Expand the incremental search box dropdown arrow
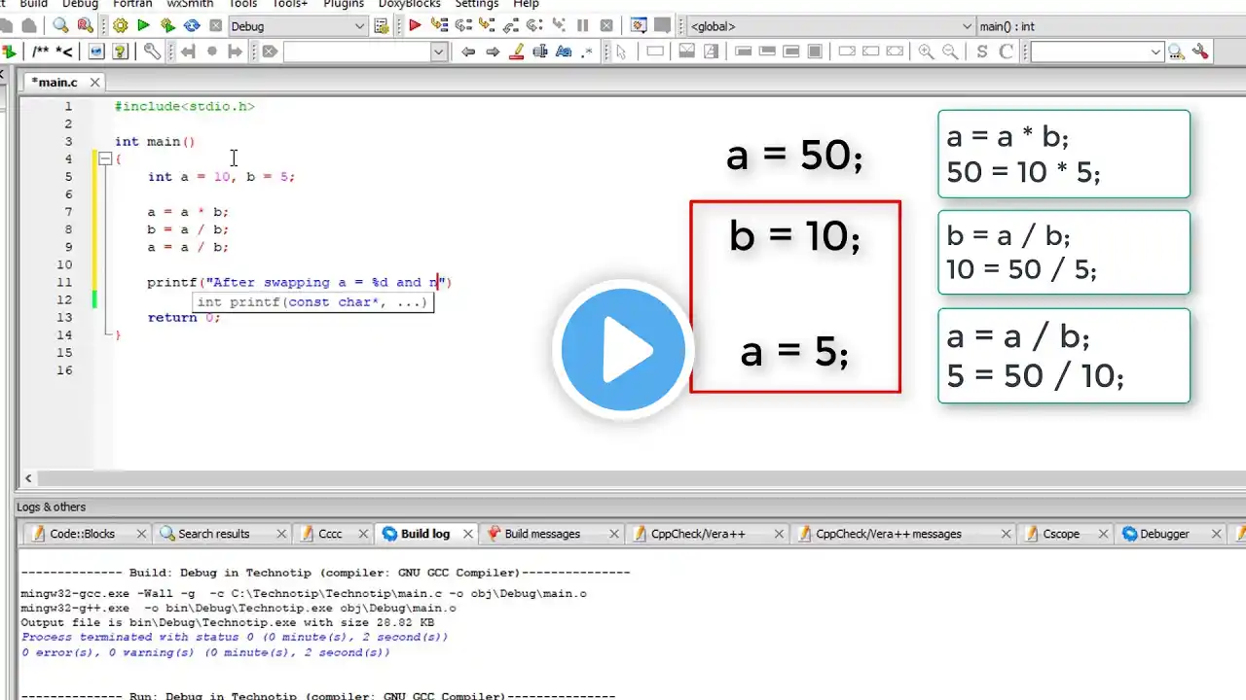The height and width of the screenshot is (700, 1246). pyautogui.click(x=438, y=52)
